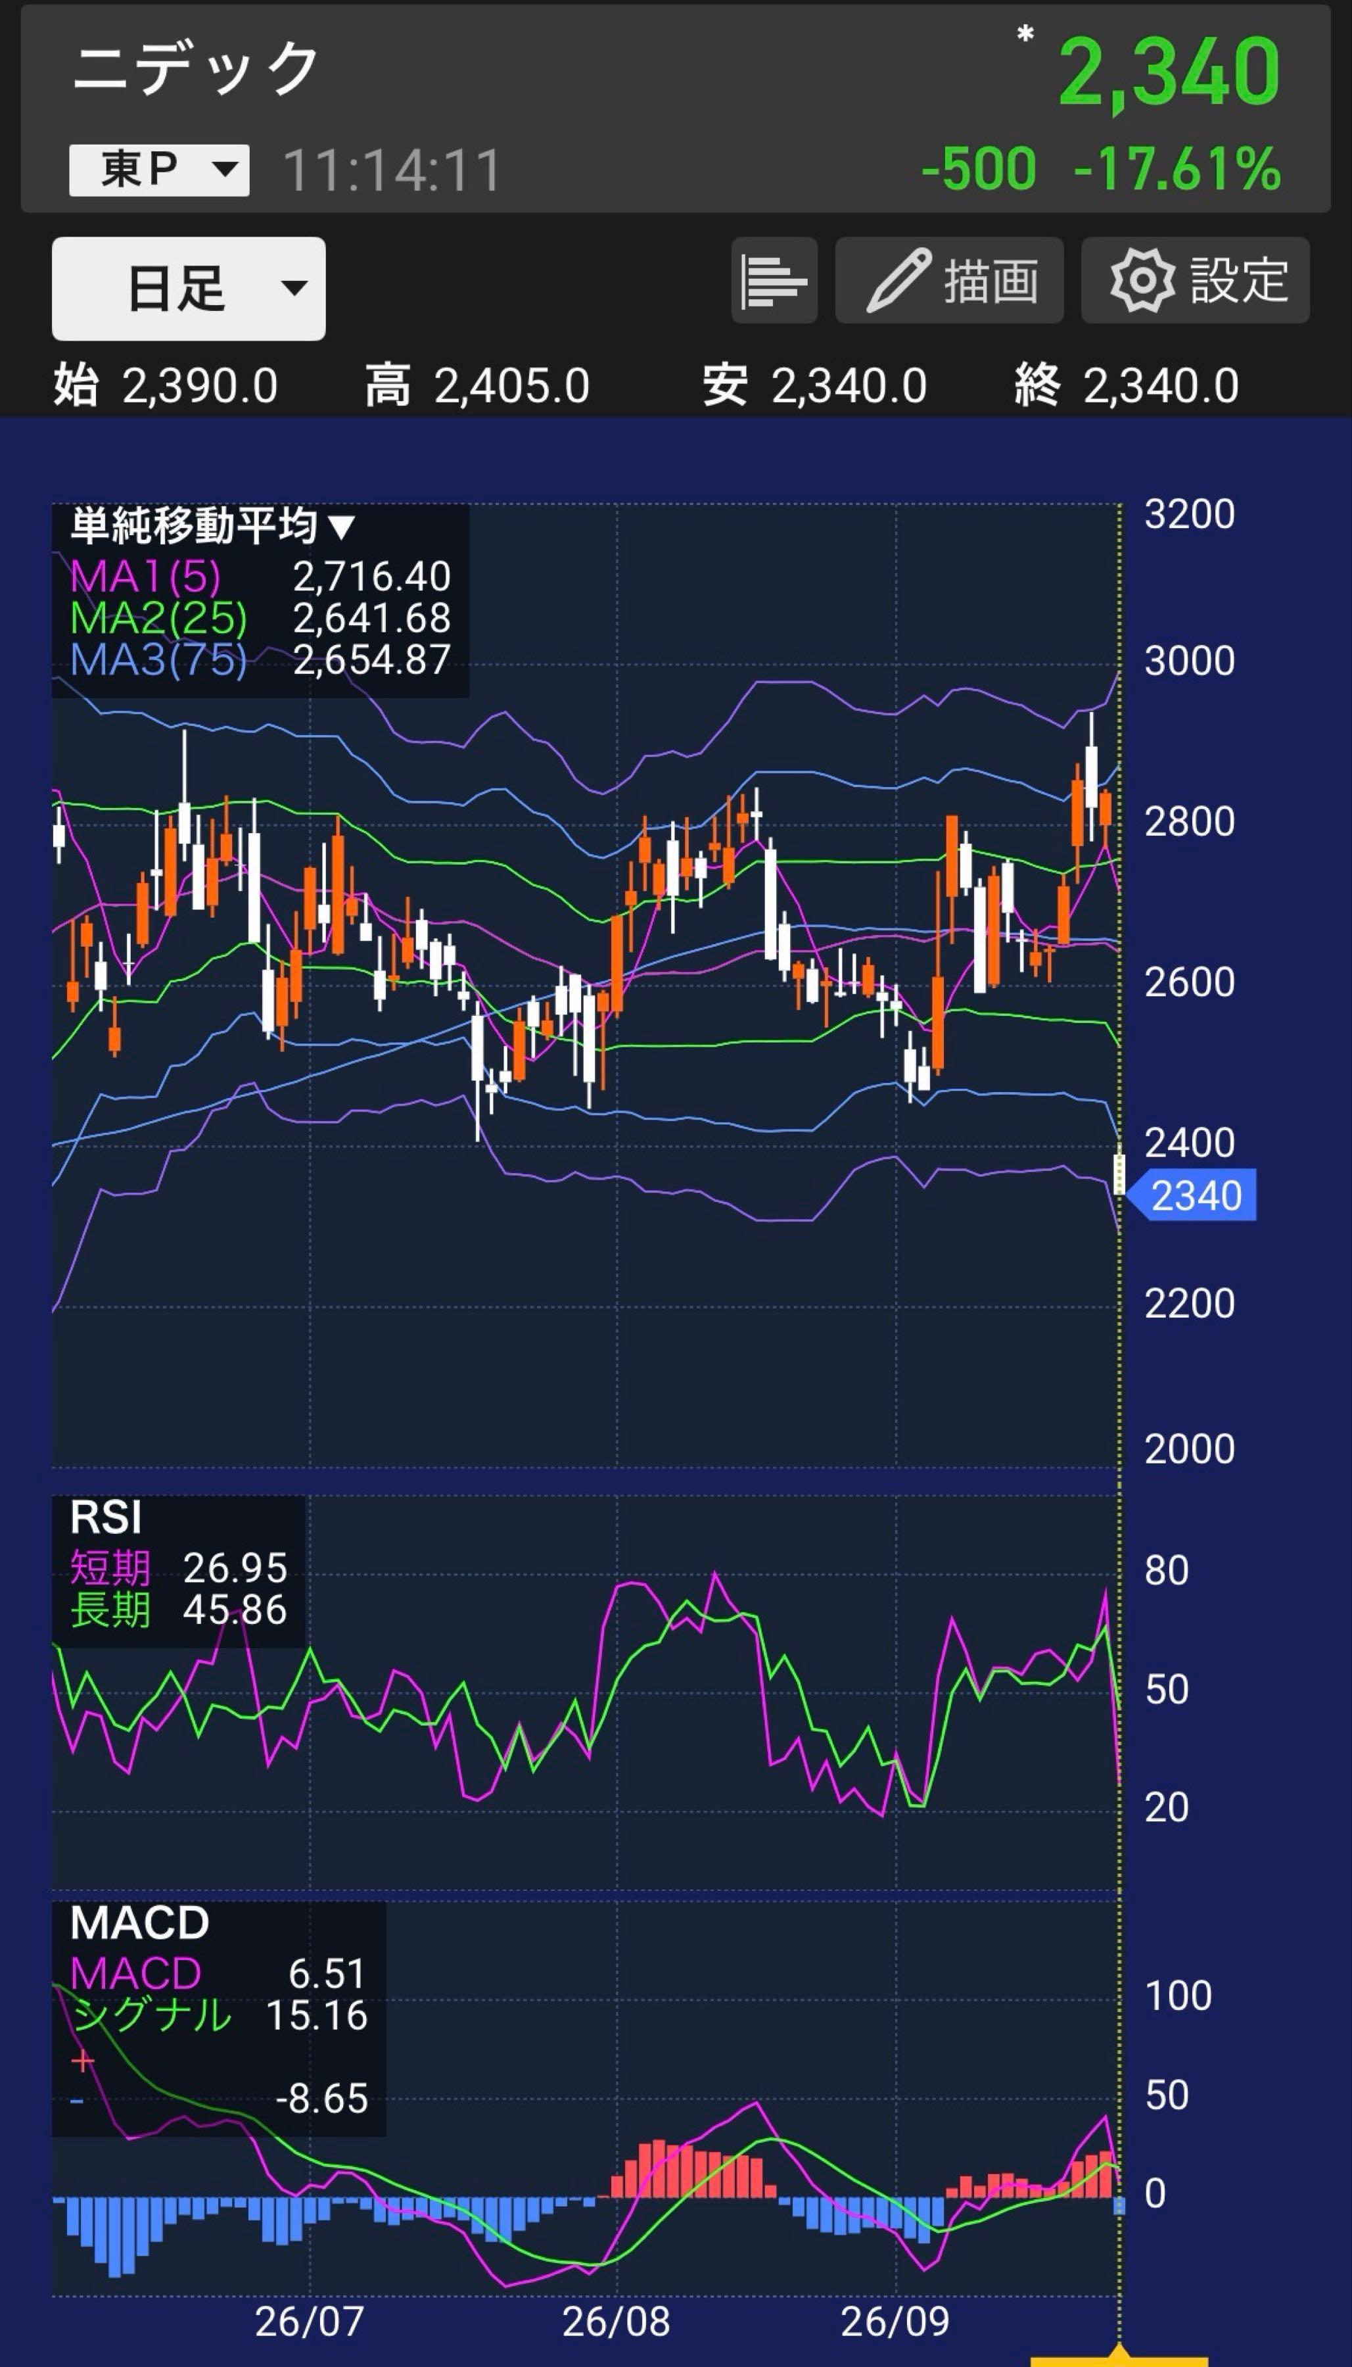Click the 26/08 date axis label
This screenshot has height=2367, width=1352.
[x=616, y=2322]
